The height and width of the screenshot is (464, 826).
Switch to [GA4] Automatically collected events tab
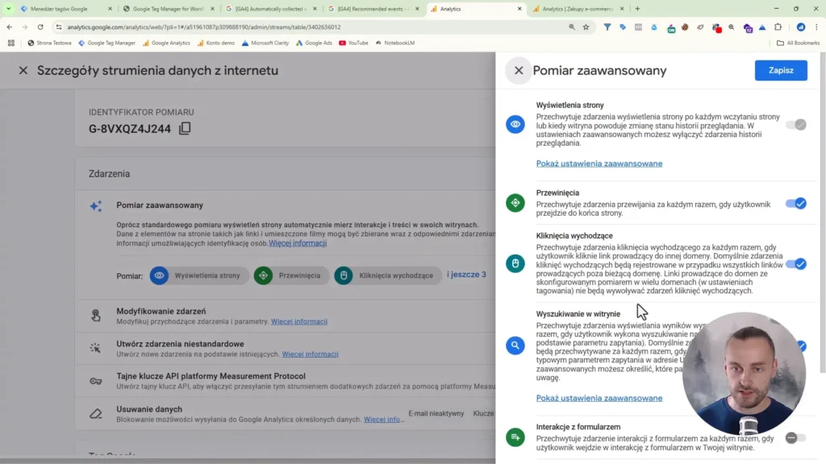[x=270, y=9]
